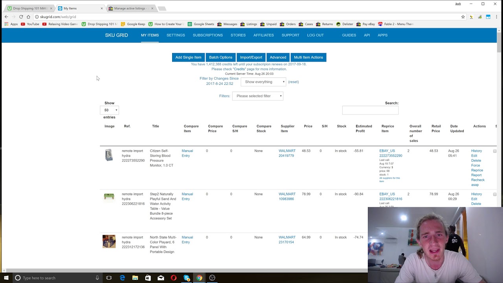Open the Google Sheets bookmark
503x283 pixels.
coord(200,24)
